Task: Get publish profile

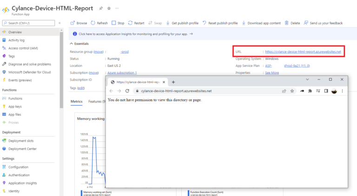Action: coord(182,23)
